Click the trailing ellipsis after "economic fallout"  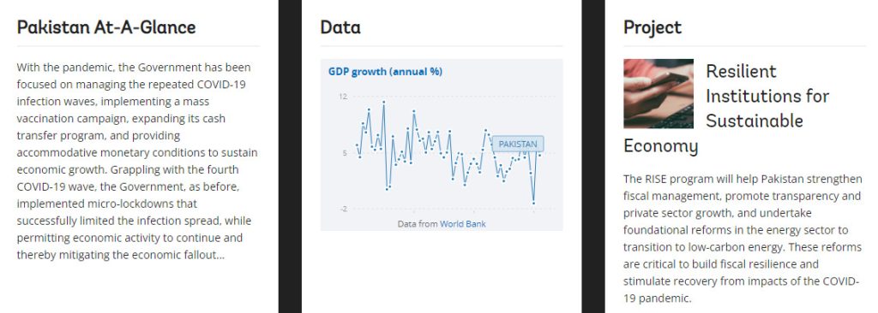[x=220, y=256]
